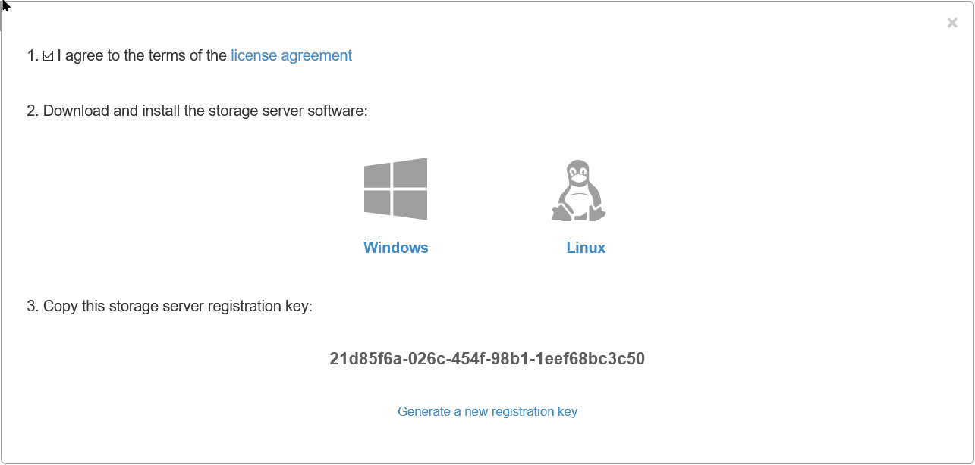
Task: Select the Windows text link
Action: 396,248
